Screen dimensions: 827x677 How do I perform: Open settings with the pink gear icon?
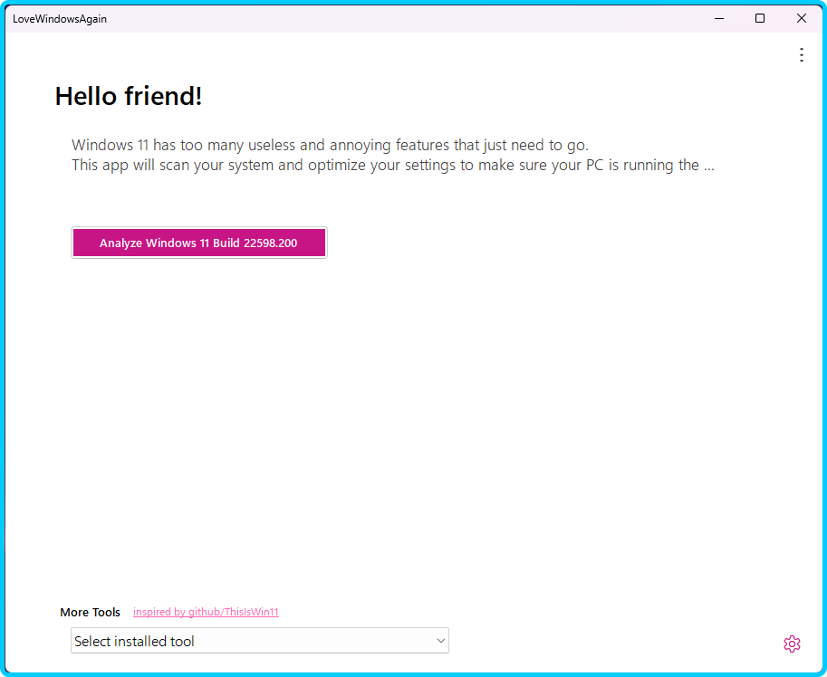(792, 644)
